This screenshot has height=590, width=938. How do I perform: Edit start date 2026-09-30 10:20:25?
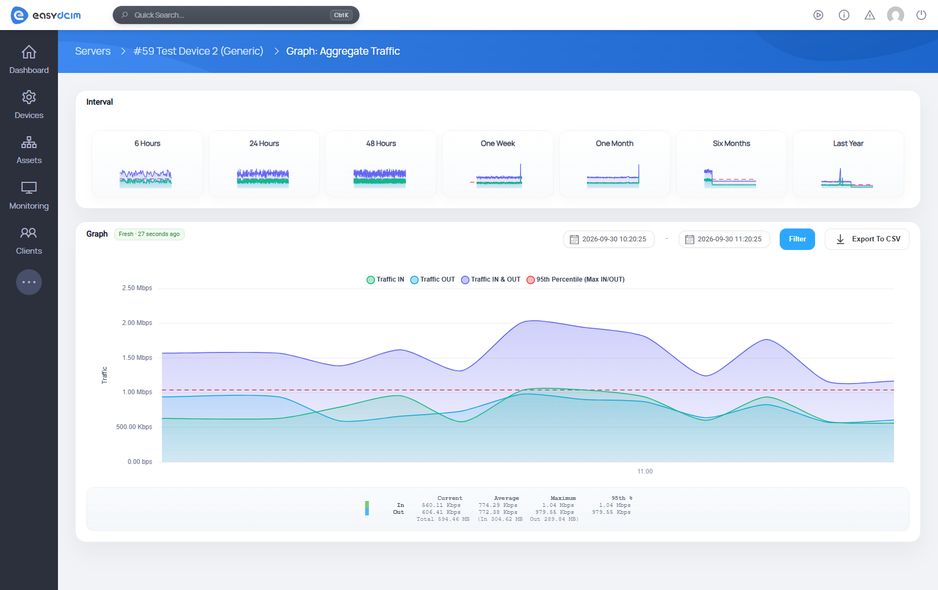(609, 239)
